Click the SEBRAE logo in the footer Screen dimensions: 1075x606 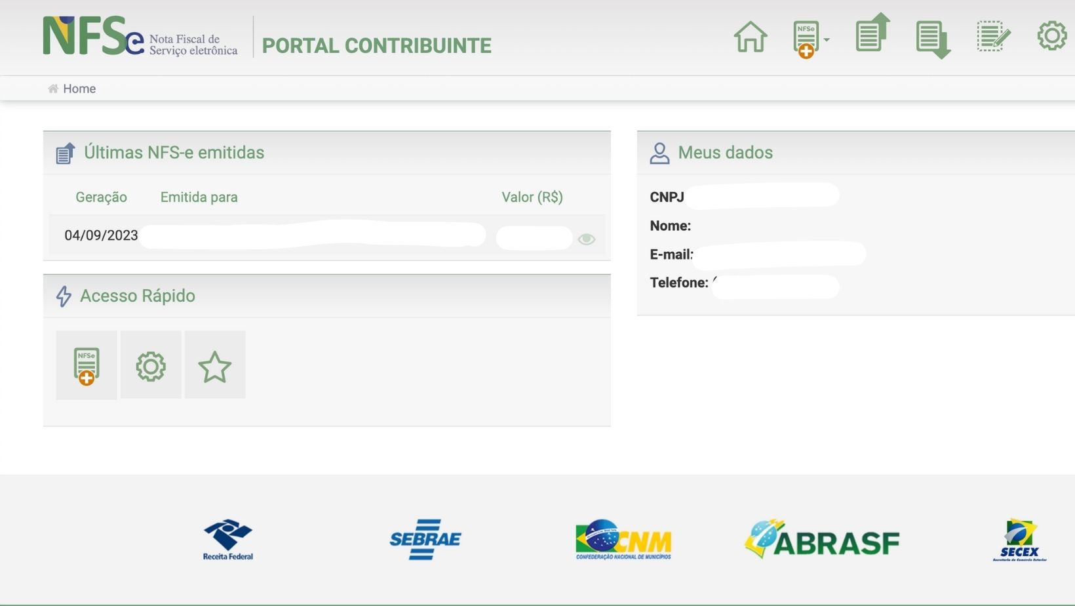pos(425,540)
